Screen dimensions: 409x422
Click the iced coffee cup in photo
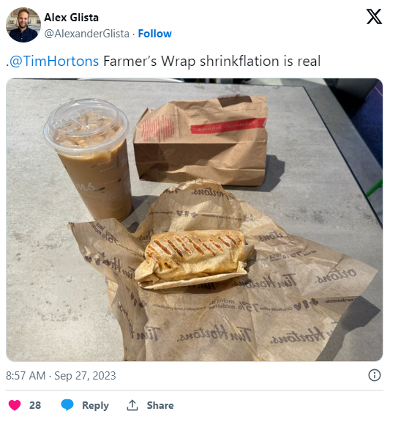(x=88, y=159)
